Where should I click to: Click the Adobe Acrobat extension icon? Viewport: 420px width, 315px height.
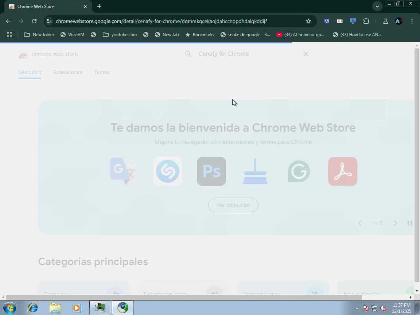tap(343, 171)
